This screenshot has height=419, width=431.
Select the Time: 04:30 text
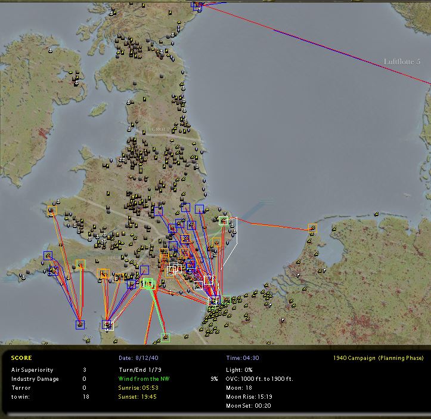[243, 358]
